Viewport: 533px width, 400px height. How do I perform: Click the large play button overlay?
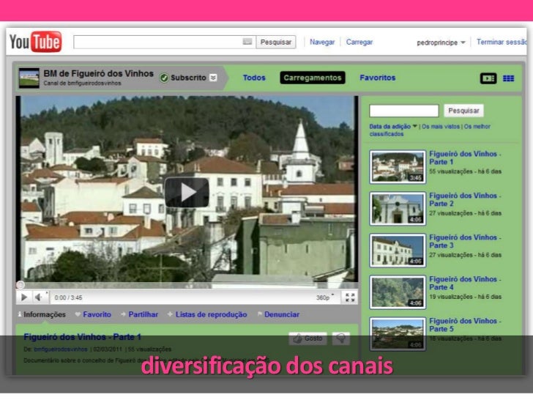tap(187, 192)
